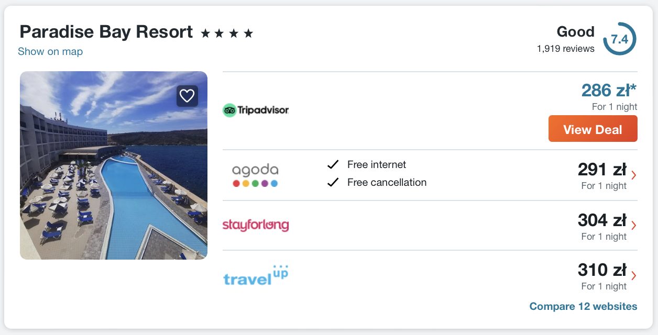
Task: Select the 286 zł Tripadvisor price
Action: pos(609,91)
